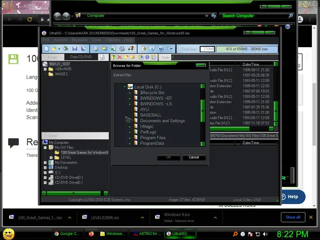Click the New Folder icon beside Delete
320x240 pixels.
(x=126, y=57)
